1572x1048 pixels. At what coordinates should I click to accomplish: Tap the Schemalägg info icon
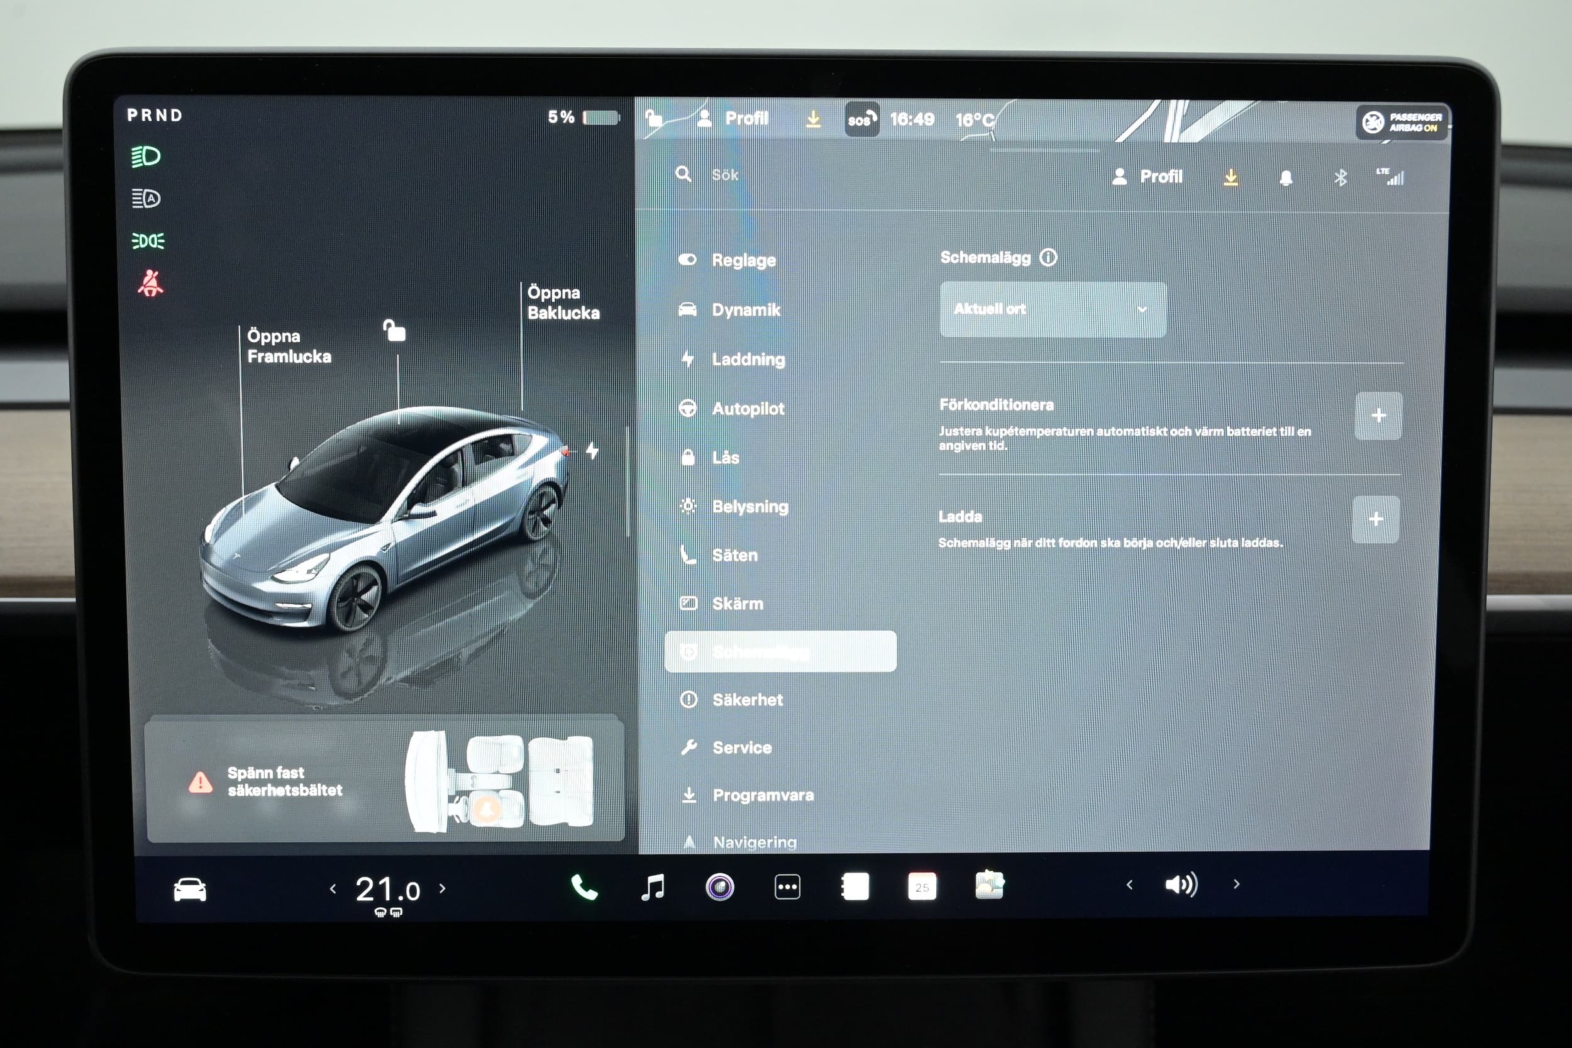1048,257
